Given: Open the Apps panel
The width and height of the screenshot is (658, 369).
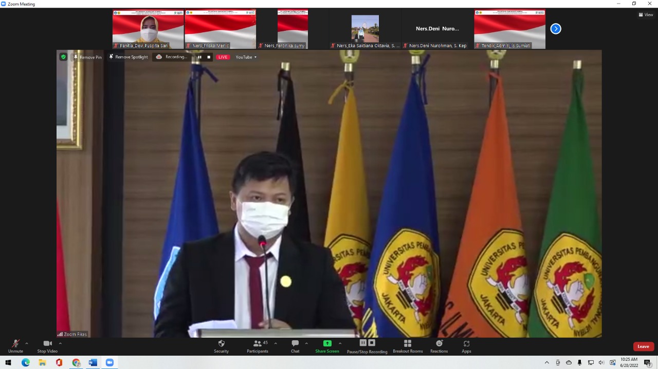Looking at the screenshot, I should [466, 346].
